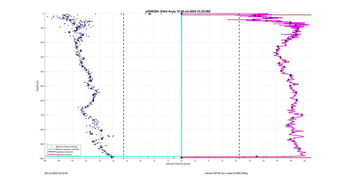The height and width of the screenshot is (178, 344).
Task: Click the x-axis tick label '-8'
Action: pyautogui.click(x=127, y=161)
